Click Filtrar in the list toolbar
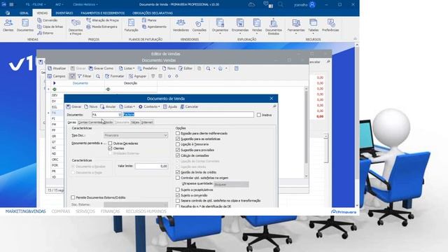 point(84,76)
